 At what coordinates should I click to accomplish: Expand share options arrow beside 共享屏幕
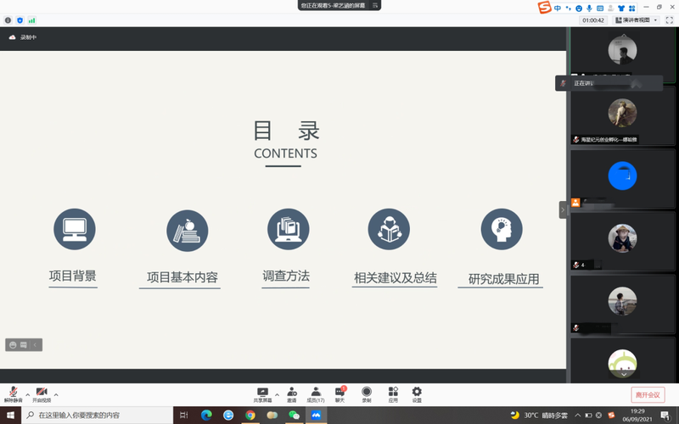(277, 394)
